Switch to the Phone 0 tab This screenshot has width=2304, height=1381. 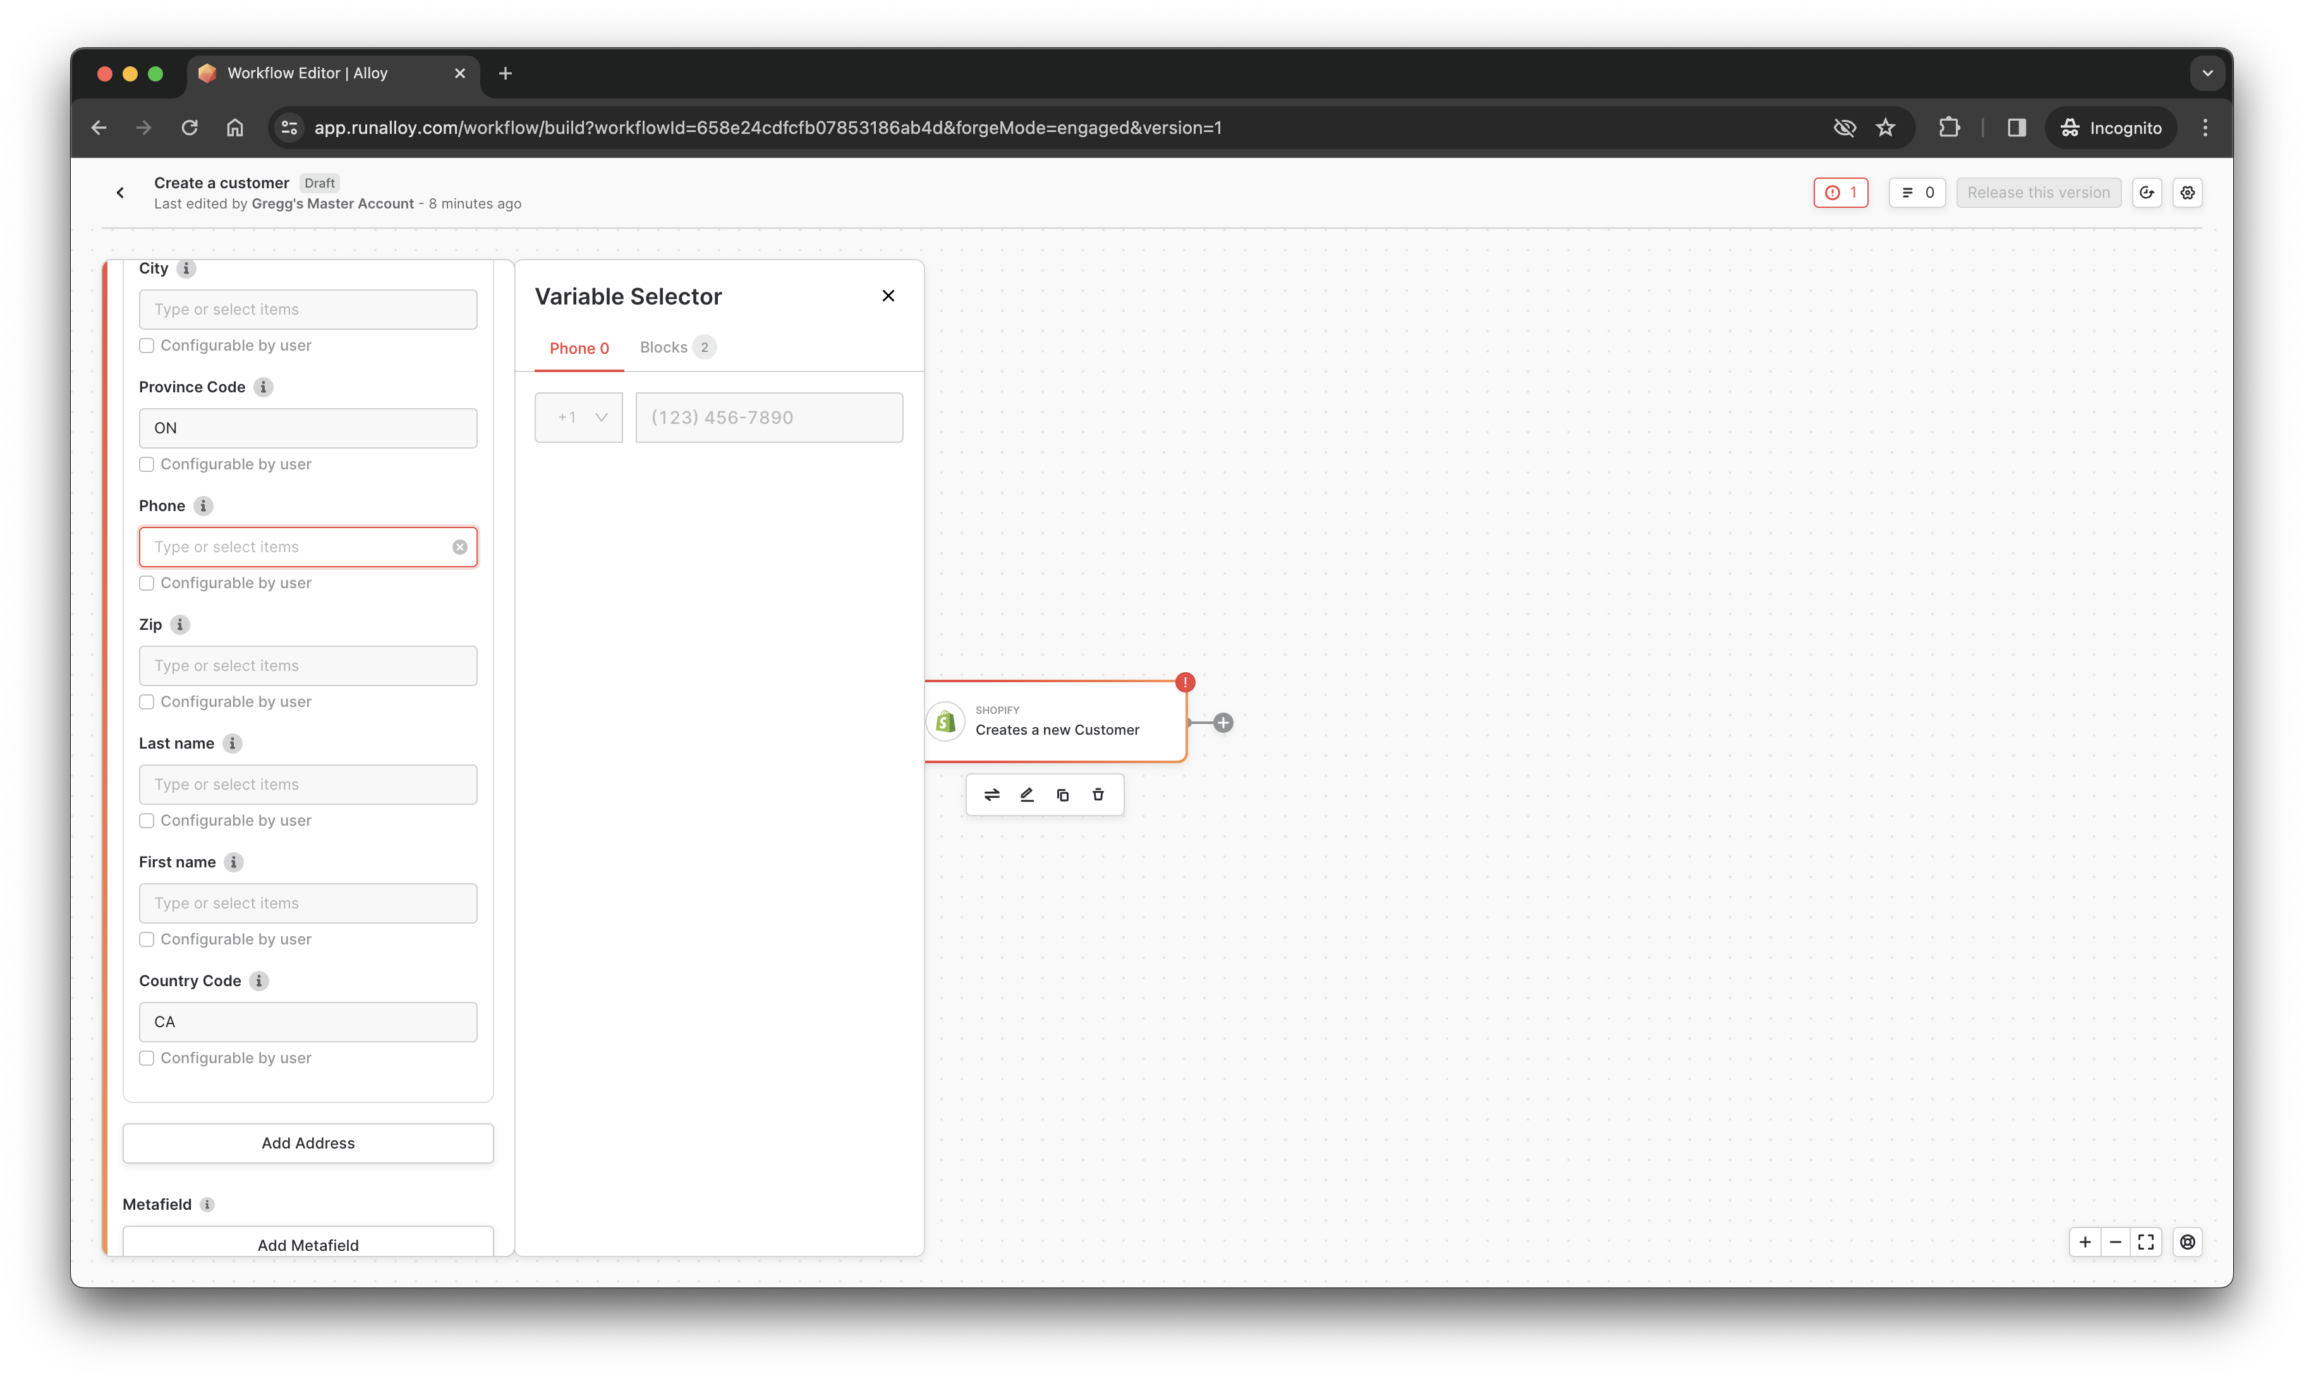coord(579,348)
